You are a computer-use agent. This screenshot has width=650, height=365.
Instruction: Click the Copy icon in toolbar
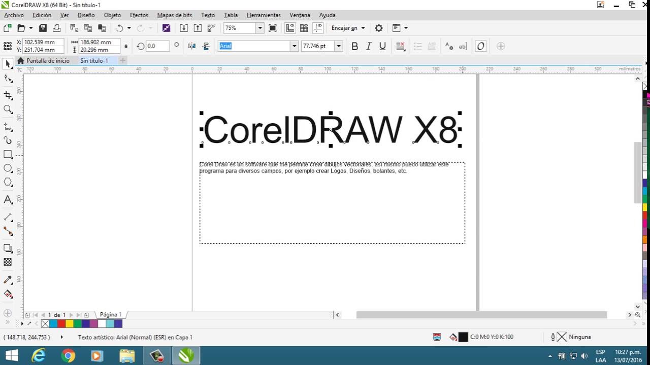tap(88, 28)
